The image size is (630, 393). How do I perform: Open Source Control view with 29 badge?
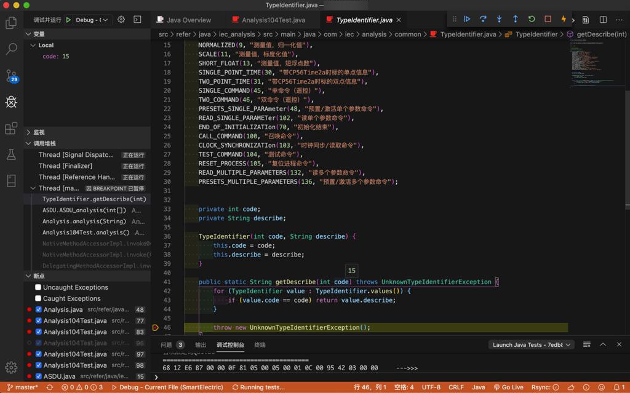(x=11, y=76)
